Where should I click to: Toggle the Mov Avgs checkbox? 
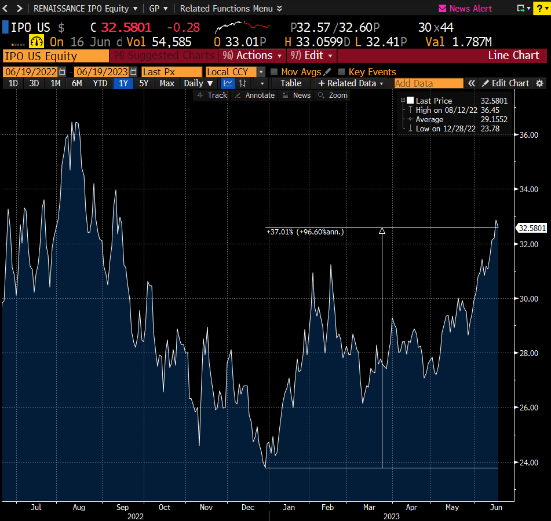(275, 72)
